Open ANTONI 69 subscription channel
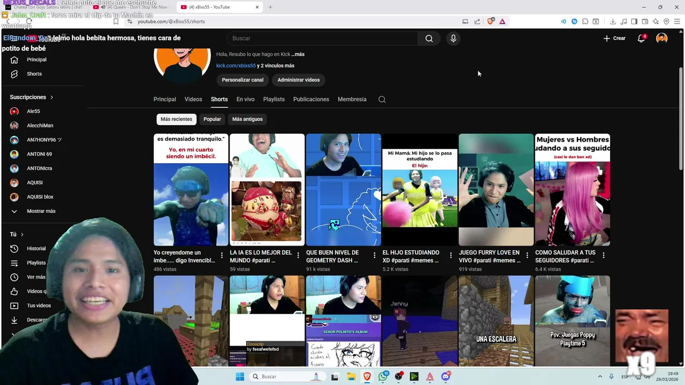This screenshot has height=385, width=685. 40,154
